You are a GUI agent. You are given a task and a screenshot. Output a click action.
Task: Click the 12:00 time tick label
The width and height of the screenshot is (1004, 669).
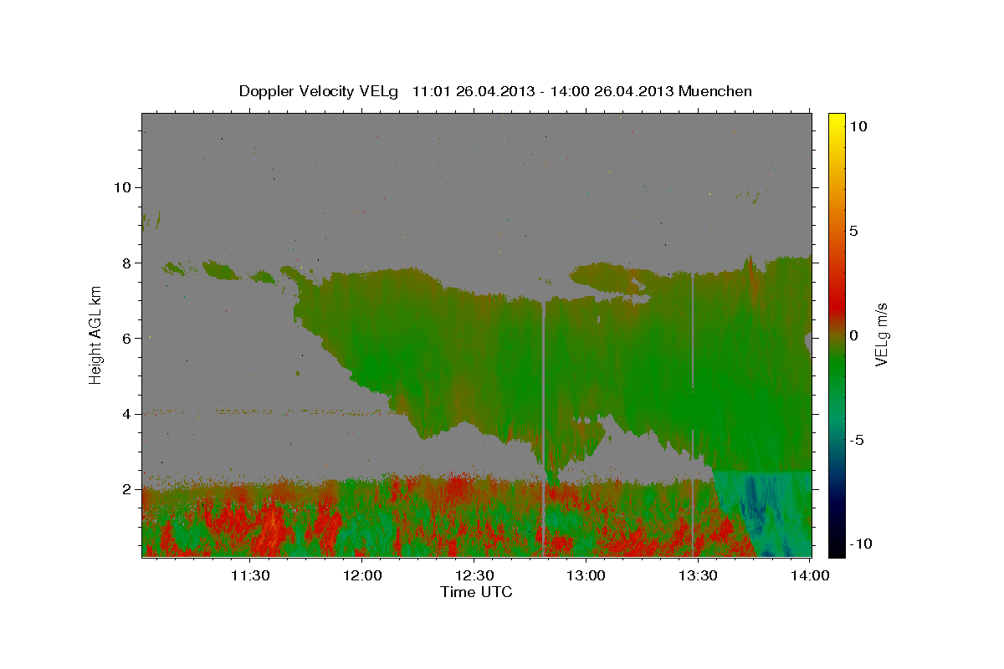pyautogui.click(x=363, y=575)
